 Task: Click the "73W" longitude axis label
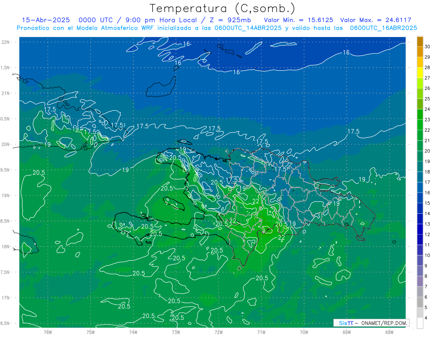tap(176, 332)
